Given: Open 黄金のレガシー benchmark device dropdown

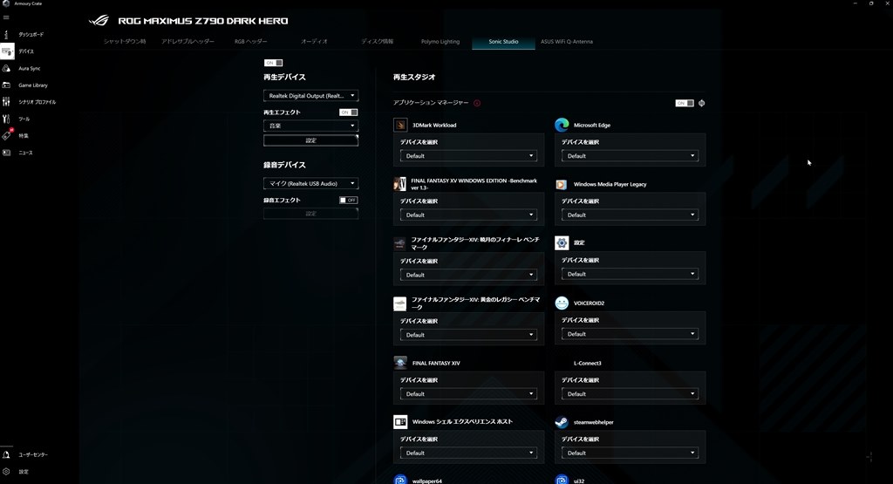Looking at the screenshot, I should pyautogui.click(x=468, y=335).
